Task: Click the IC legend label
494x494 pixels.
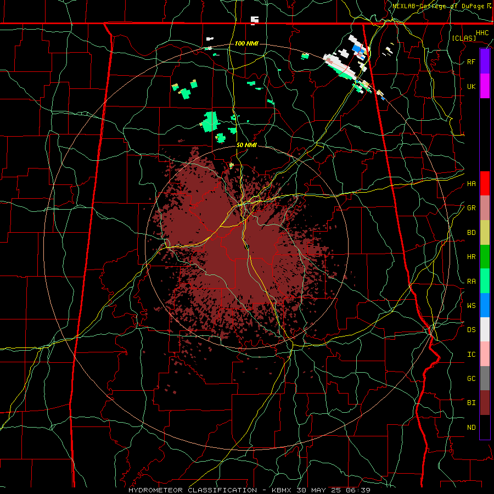Action: coord(471,355)
